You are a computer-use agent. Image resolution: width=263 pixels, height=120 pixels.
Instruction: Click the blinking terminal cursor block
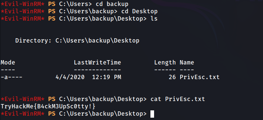tap(152, 114)
